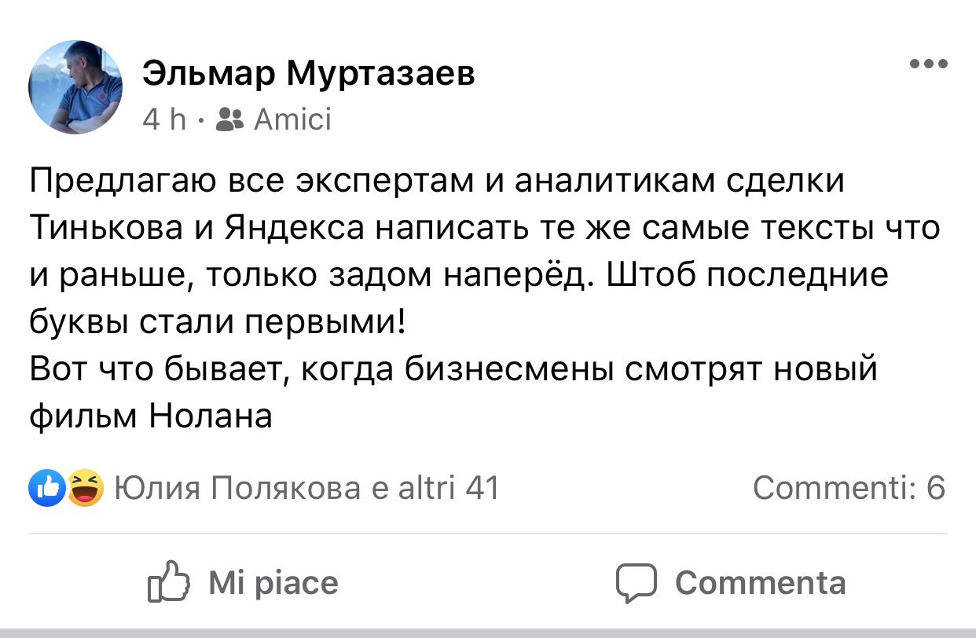976x638 pixels.
Task: Click the blue thumbs-up reaction icon
Action: pos(46,488)
